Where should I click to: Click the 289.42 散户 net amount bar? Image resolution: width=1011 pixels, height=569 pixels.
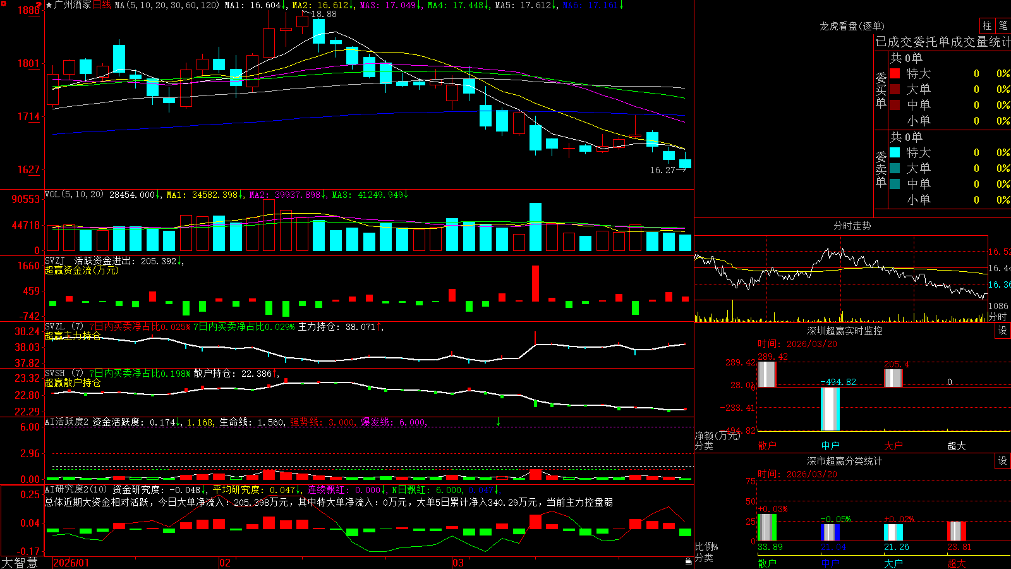pos(767,374)
